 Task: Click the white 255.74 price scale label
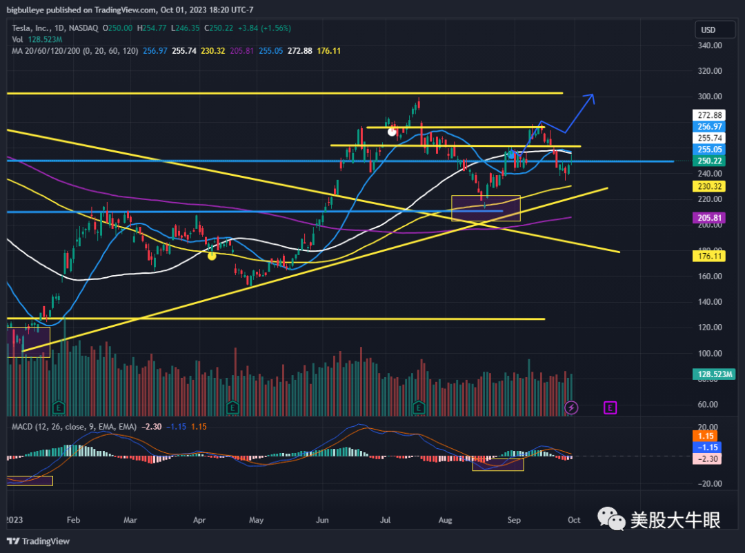point(709,138)
